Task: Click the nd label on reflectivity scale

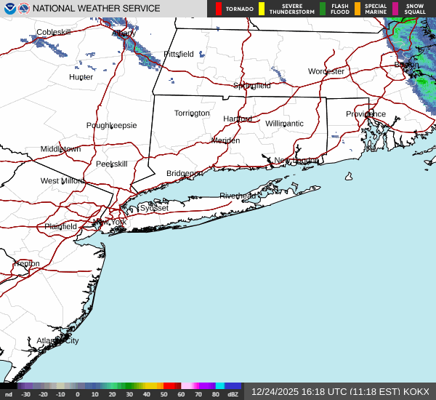Action: (9, 394)
